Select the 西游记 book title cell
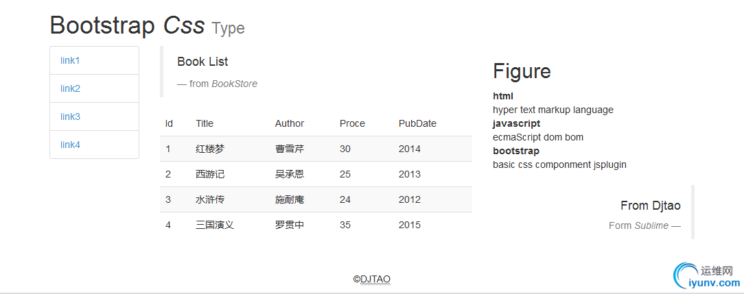The image size is (744, 294). pos(209,174)
